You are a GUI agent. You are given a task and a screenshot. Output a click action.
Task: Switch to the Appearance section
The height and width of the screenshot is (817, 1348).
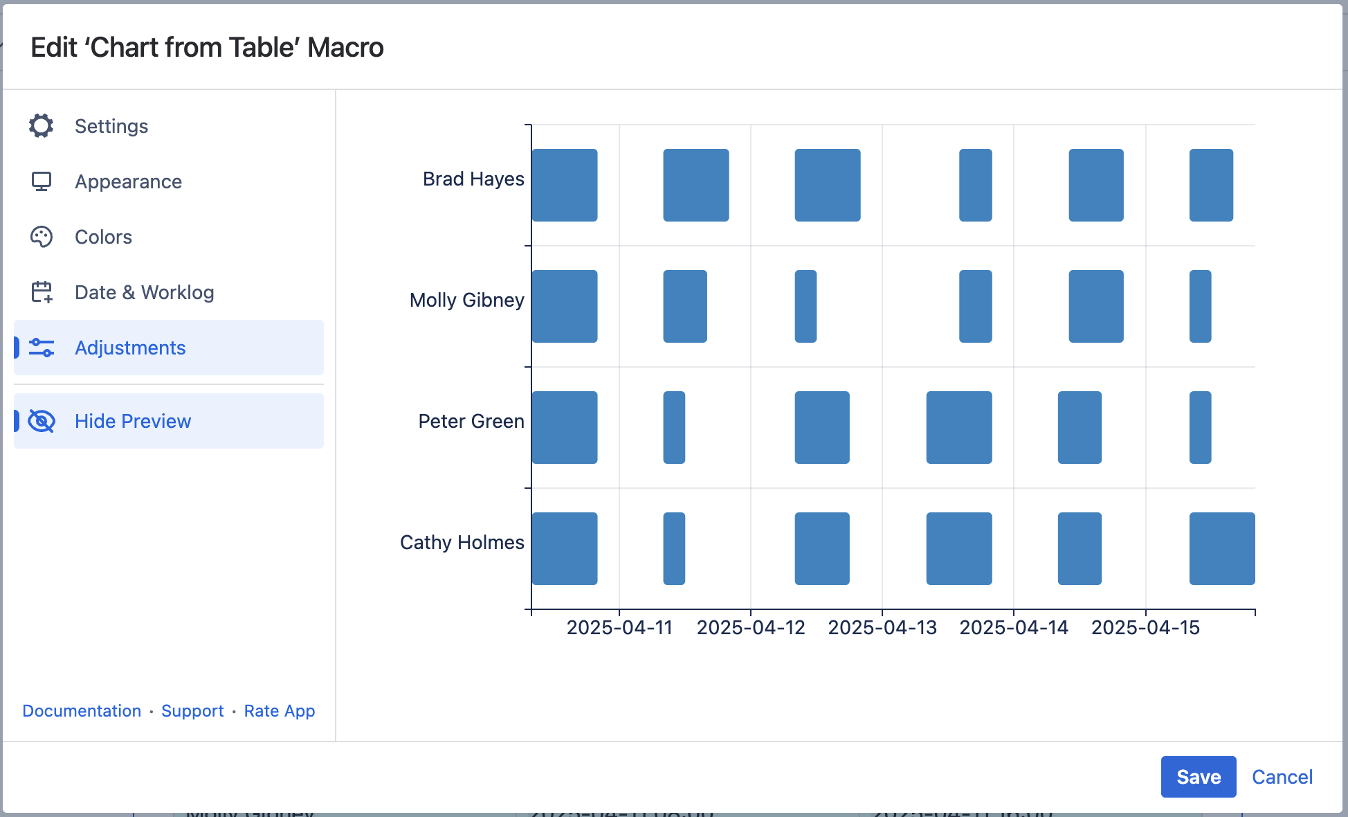coord(128,181)
